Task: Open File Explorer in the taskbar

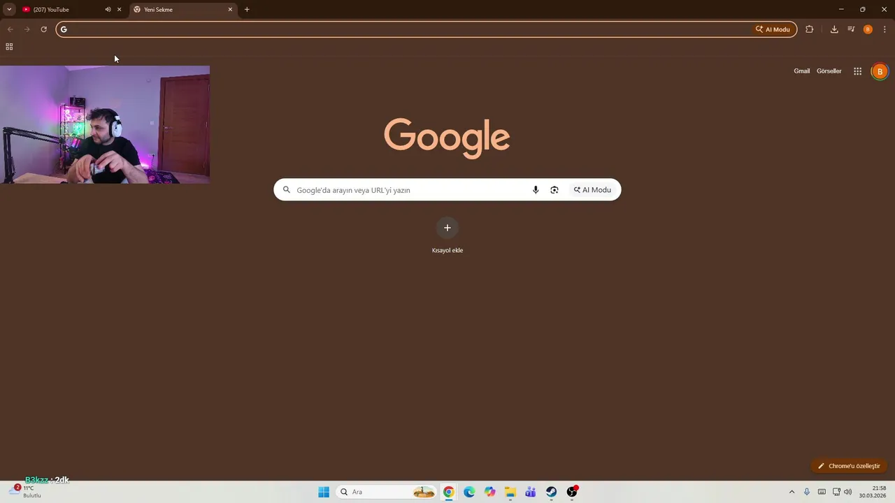Action: coord(510,492)
